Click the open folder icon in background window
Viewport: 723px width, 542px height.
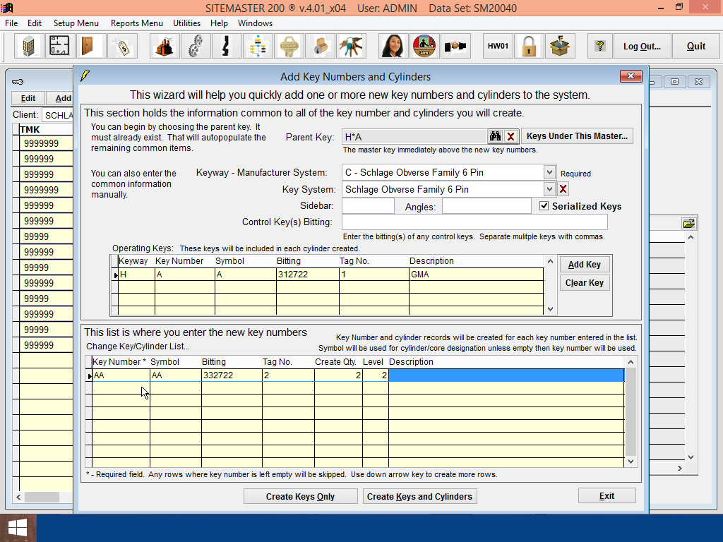pos(689,224)
